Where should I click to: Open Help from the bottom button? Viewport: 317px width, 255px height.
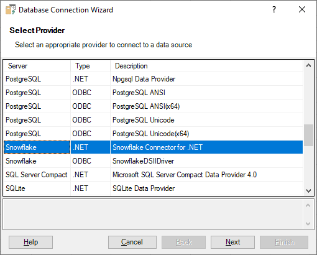click(30, 242)
